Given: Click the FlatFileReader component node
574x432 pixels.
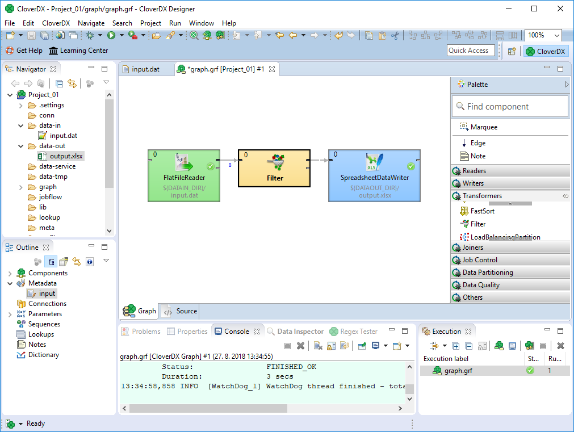Looking at the screenshot, I should pos(183,175).
